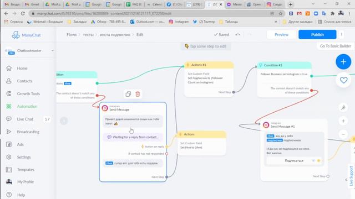Click Waiting for a reply from contact block
The image size is (355, 199).
133,137
